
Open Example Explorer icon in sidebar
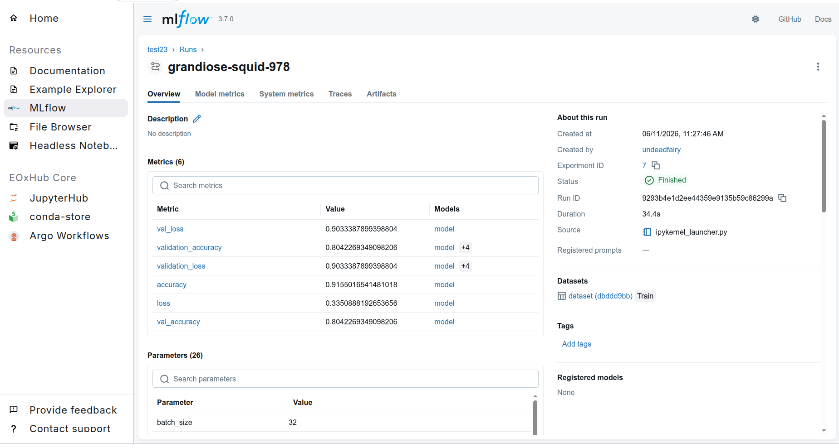14,89
